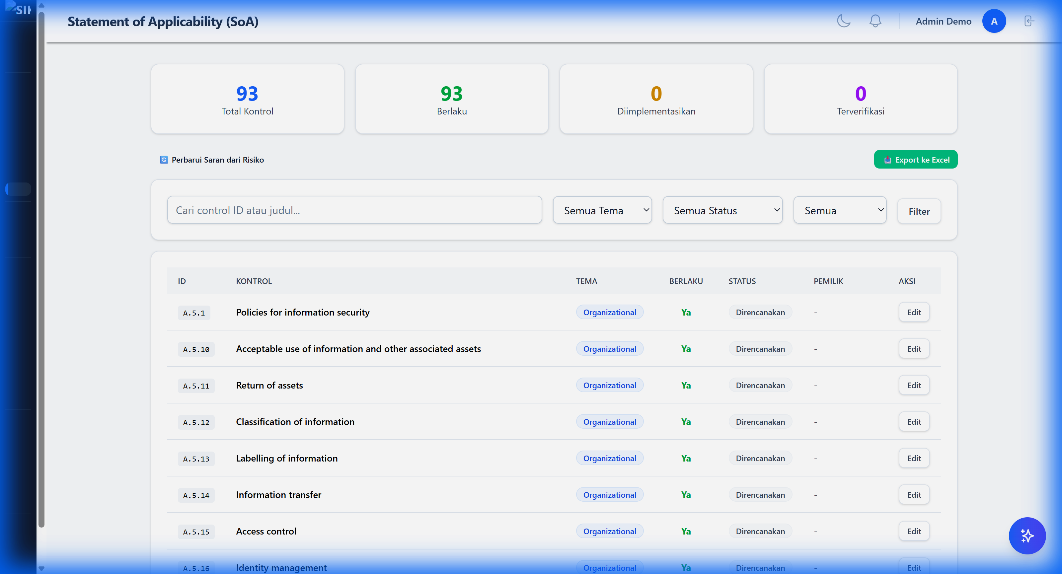Select the Organizational badge on Return of assets
Screen dimensions: 1062x574
pos(610,385)
